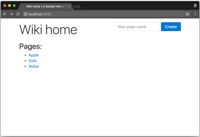Click the green maximize window button
Viewport: 200px width, 137px height.
(x=14, y=5)
